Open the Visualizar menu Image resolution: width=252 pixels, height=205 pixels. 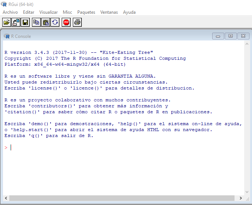point(48,12)
